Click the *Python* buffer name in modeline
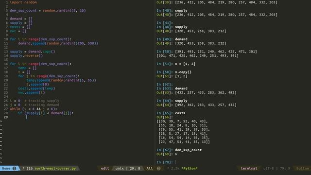This screenshot has height=175, width=311. point(190,169)
